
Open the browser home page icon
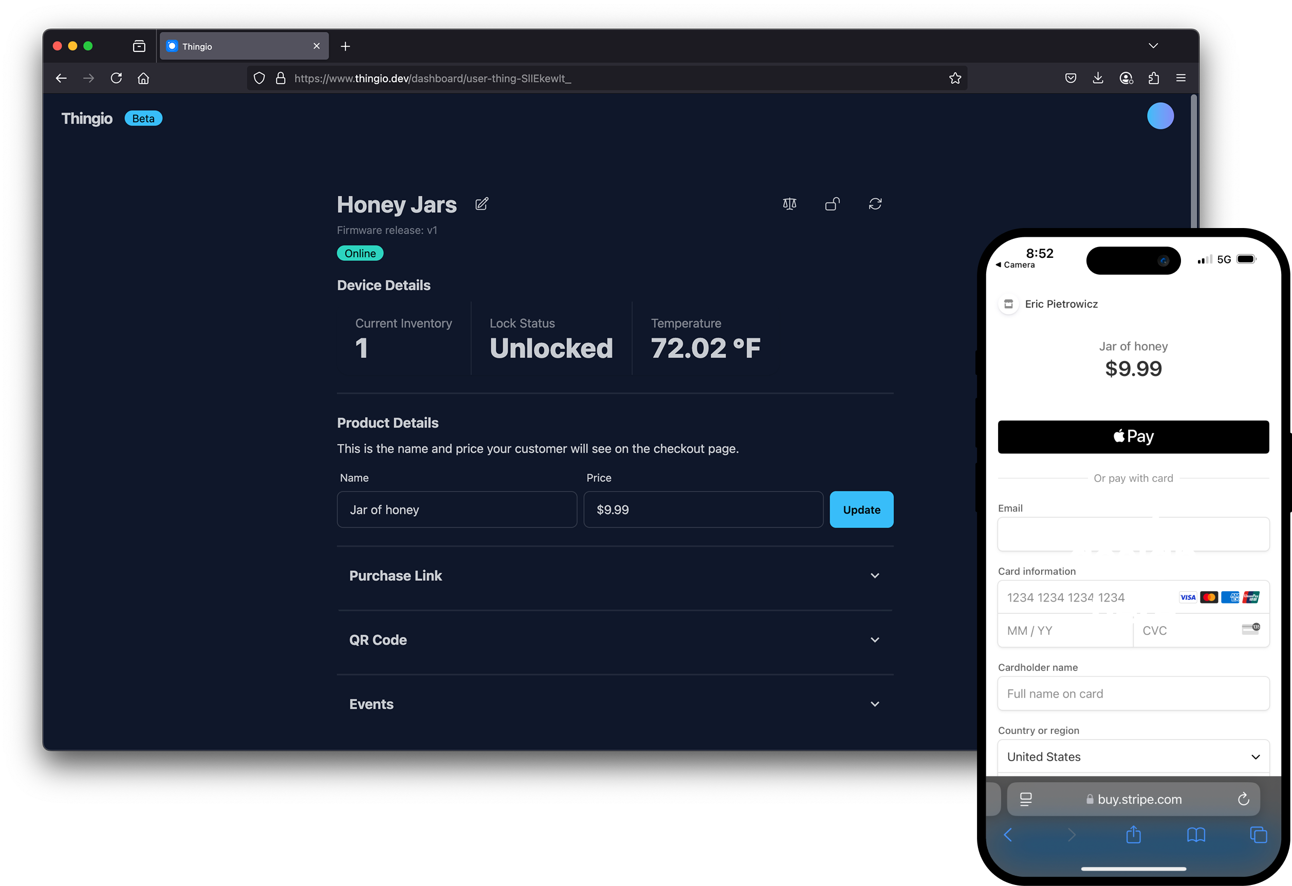coord(143,78)
